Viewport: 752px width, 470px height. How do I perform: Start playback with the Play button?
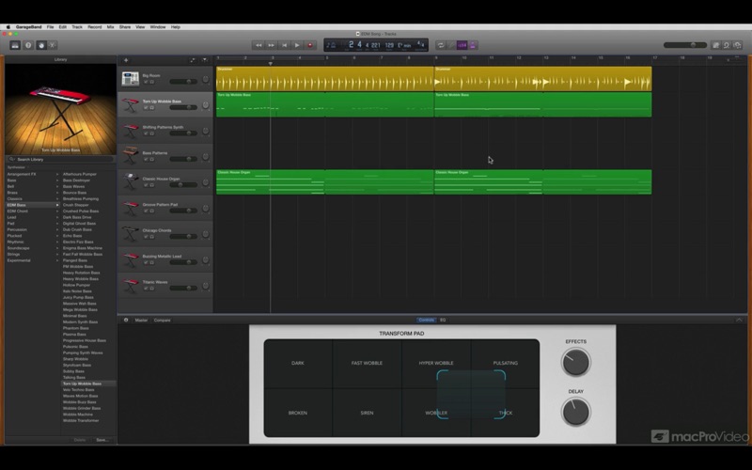pos(297,45)
